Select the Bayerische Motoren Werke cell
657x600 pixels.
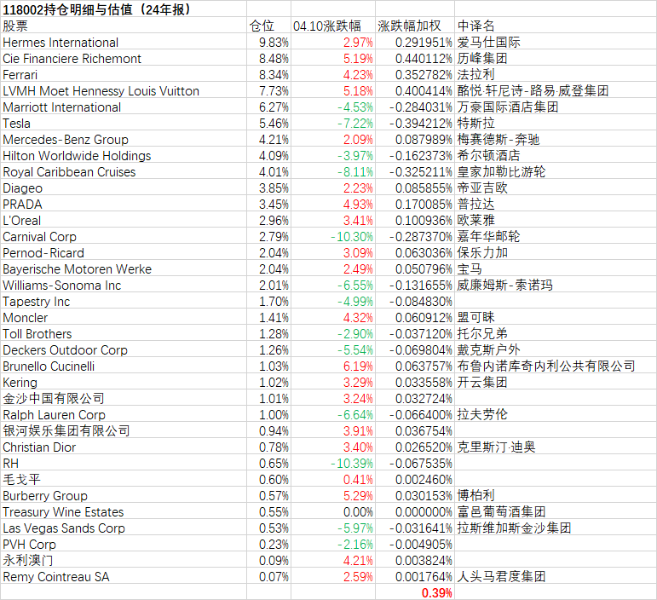pyautogui.click(x=124, y=268)
